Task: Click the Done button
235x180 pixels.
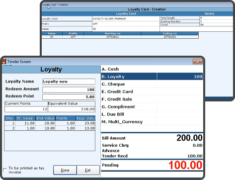Action: [x=65, y=170]
